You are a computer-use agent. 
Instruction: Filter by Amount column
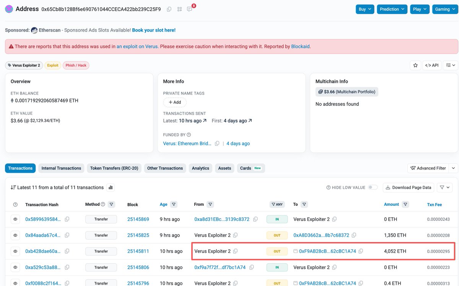click(x=405, y=204)
